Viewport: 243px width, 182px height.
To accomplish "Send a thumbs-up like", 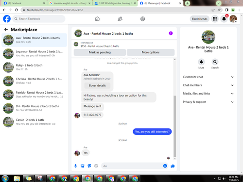I will (x=173, y=166).
